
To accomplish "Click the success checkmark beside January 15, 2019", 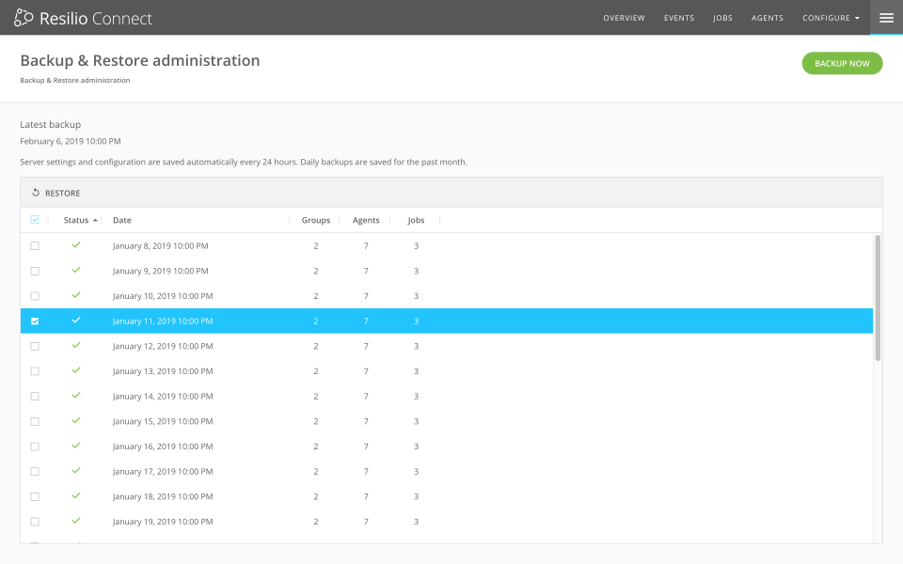I will [x=76, y=421].
